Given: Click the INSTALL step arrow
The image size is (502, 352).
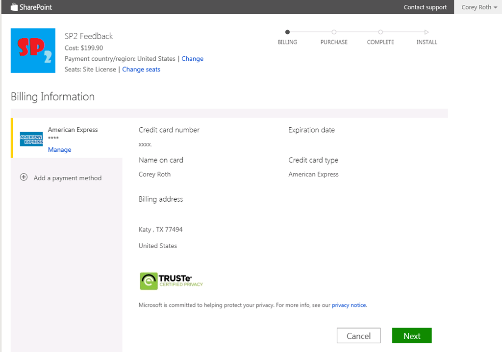Looking at the screenshot, I should pyautogui.click(x=427, y=32).
